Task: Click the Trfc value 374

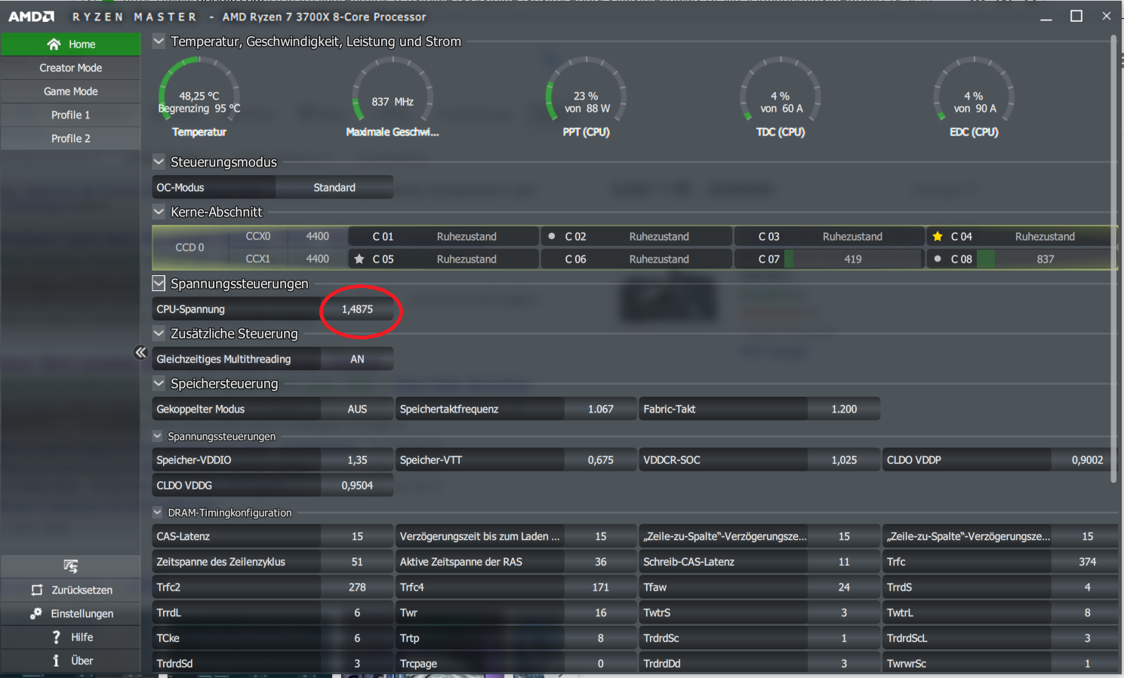Action: point(1087,562)
